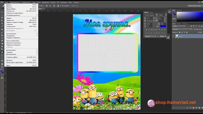Select the Rectangular Marquee tool
203x114 pixels.
[2, 15]
